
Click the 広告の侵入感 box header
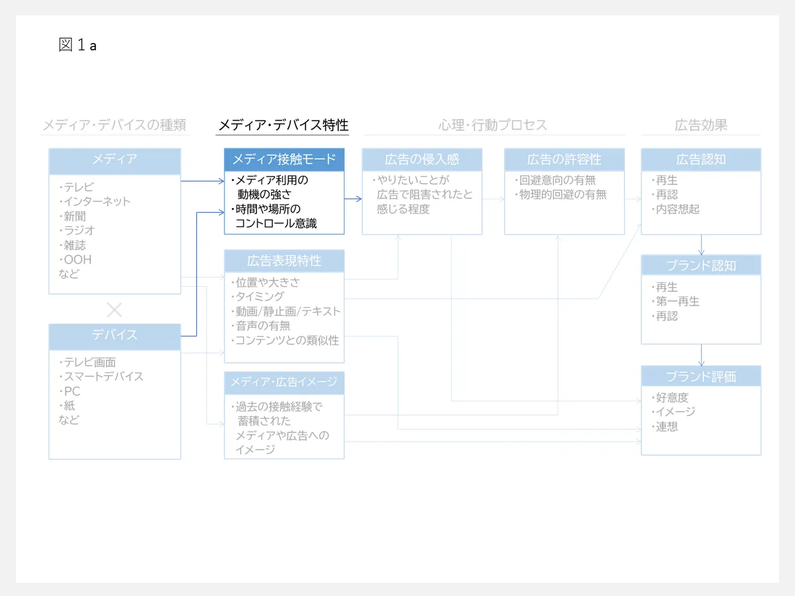[x=422, y=160]
